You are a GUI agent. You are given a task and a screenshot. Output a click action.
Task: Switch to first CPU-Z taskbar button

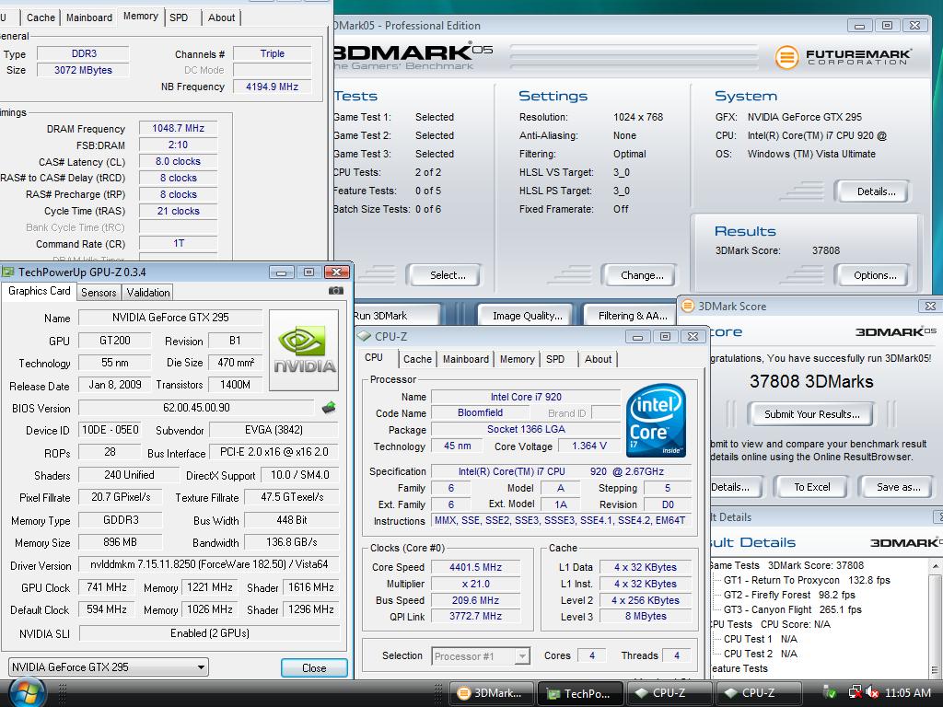669,693
